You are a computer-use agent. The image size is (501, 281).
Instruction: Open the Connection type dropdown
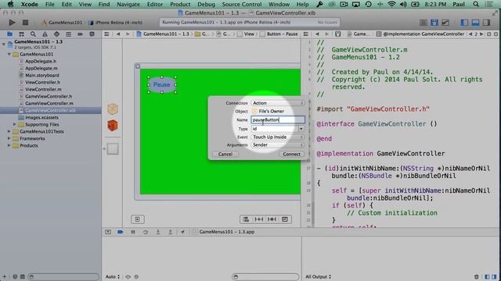click(x=277, y=103)
